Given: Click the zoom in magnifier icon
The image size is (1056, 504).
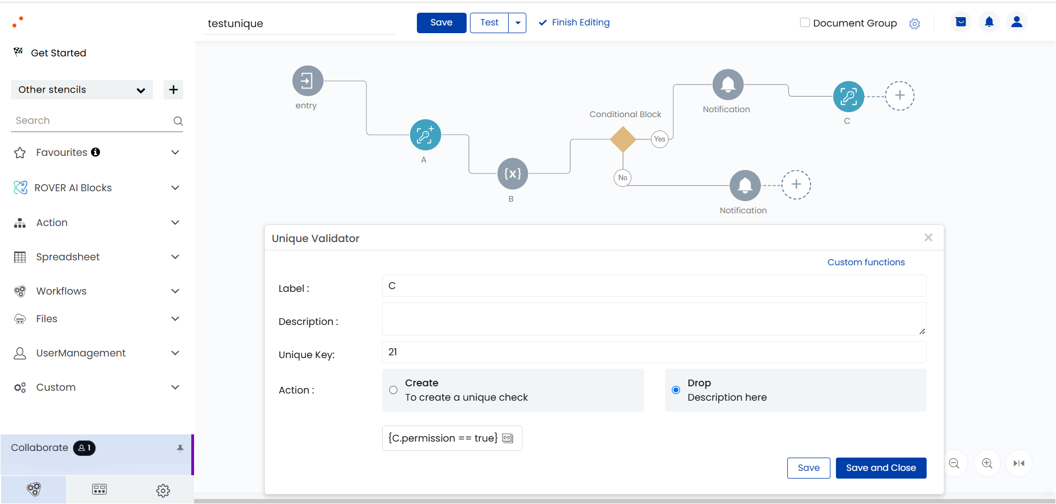Looking at the screenshot, I should coord(987,463).
